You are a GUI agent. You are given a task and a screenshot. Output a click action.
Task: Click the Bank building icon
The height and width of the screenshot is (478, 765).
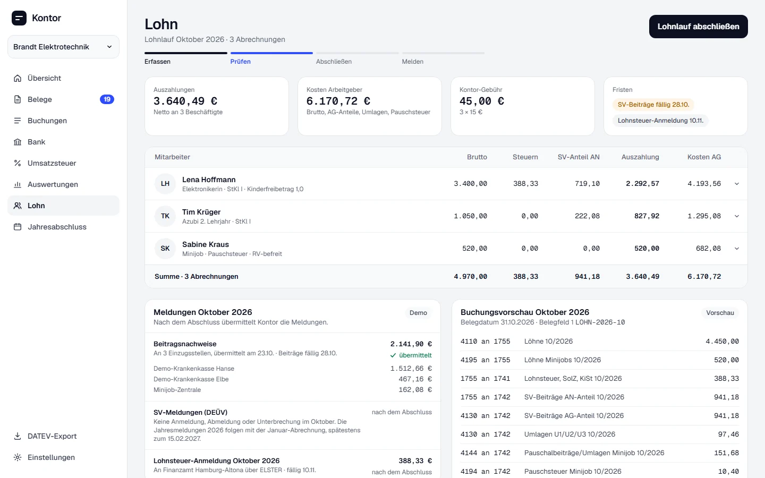(x=18, y=142)
